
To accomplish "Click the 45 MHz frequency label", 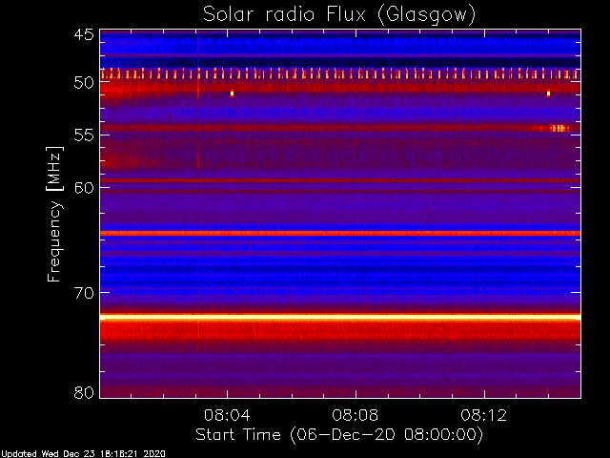I will pos(84,34).
